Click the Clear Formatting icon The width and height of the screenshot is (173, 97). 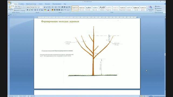click(49, 7)
